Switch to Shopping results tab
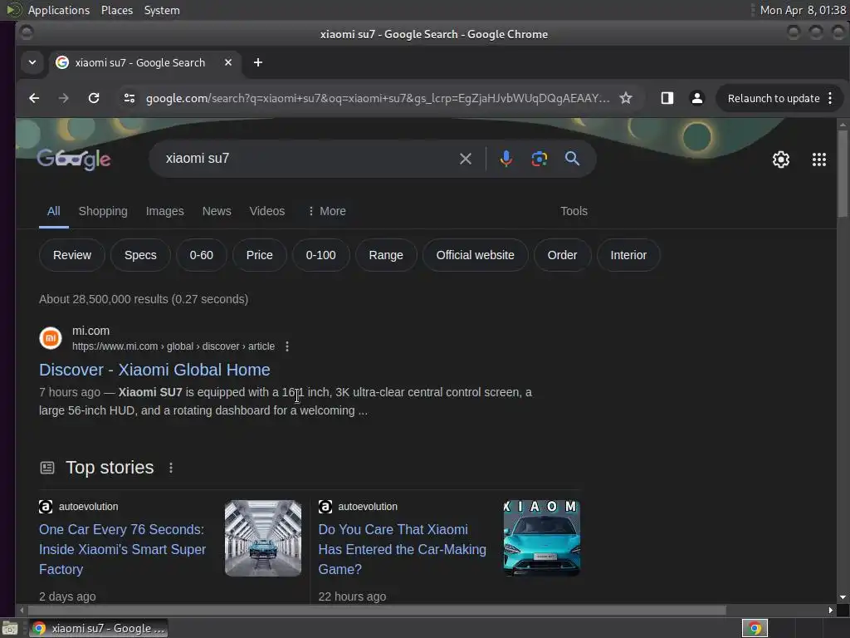The width and height of the screenshot is (850, 638). pyautogui.click(x=103, y=211)
